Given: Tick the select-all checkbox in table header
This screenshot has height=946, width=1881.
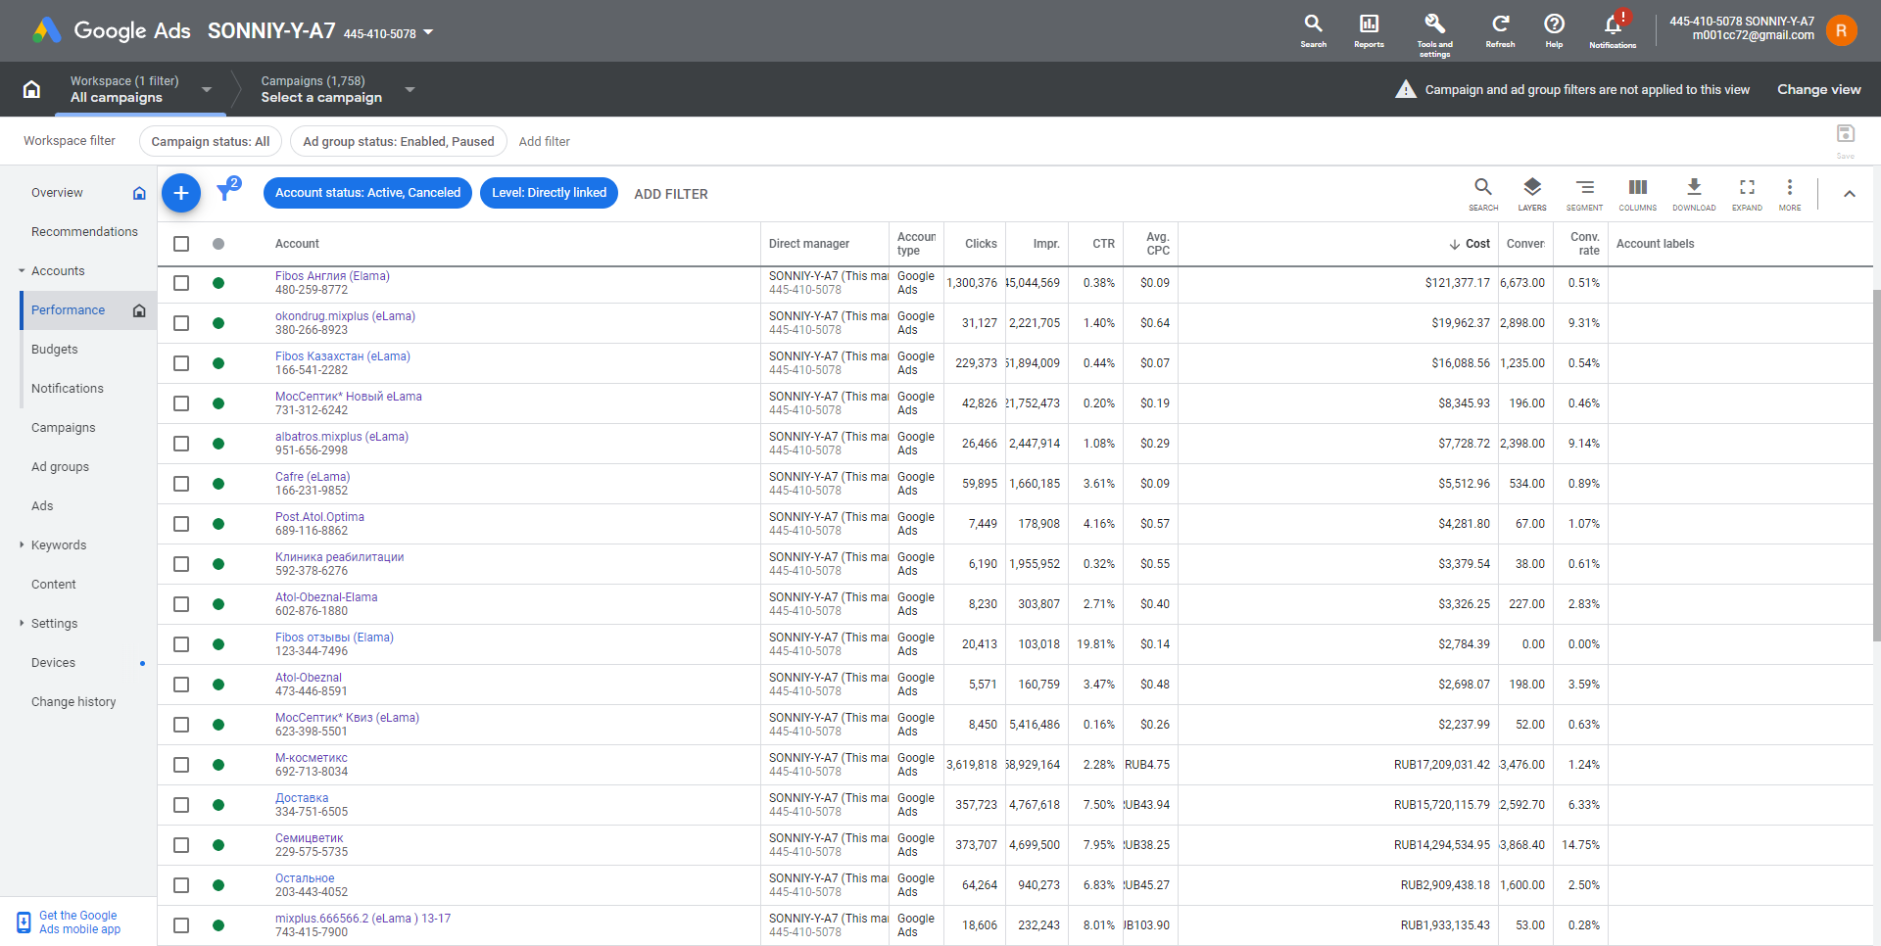Looking at the screenshot, I should [181, 244].
